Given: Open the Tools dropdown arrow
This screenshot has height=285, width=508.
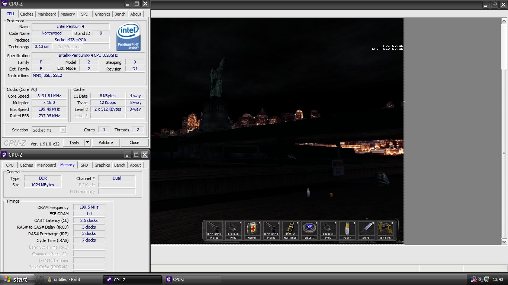Looking at the screenshot, I should point(88,142).
